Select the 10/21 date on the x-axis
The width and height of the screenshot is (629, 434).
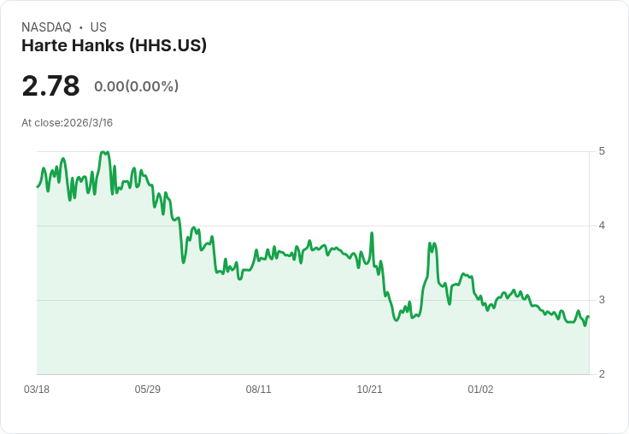(x=369, y=390)
